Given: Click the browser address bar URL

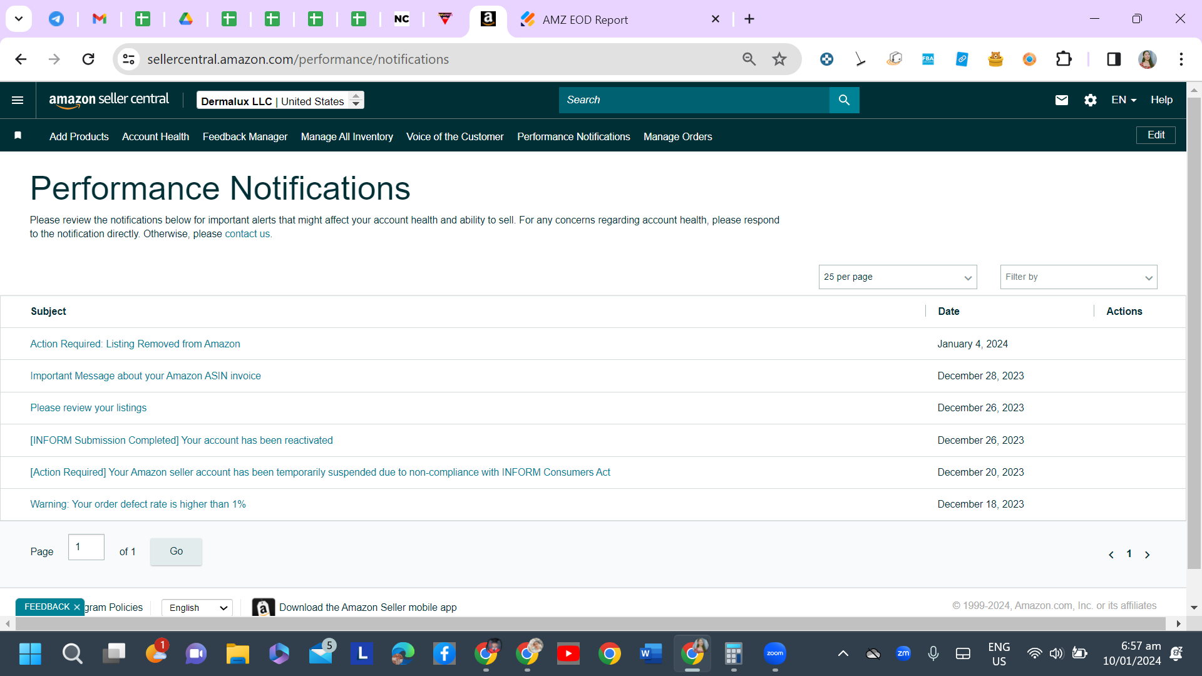Looking at the screenshot, I should 298,59.
